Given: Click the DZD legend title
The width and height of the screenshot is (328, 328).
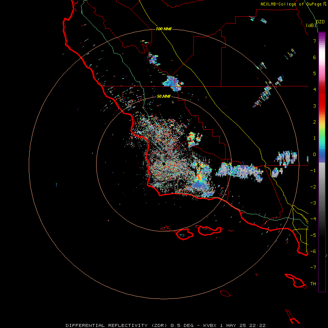Looking at the screenshot, I should pos(320,22).
